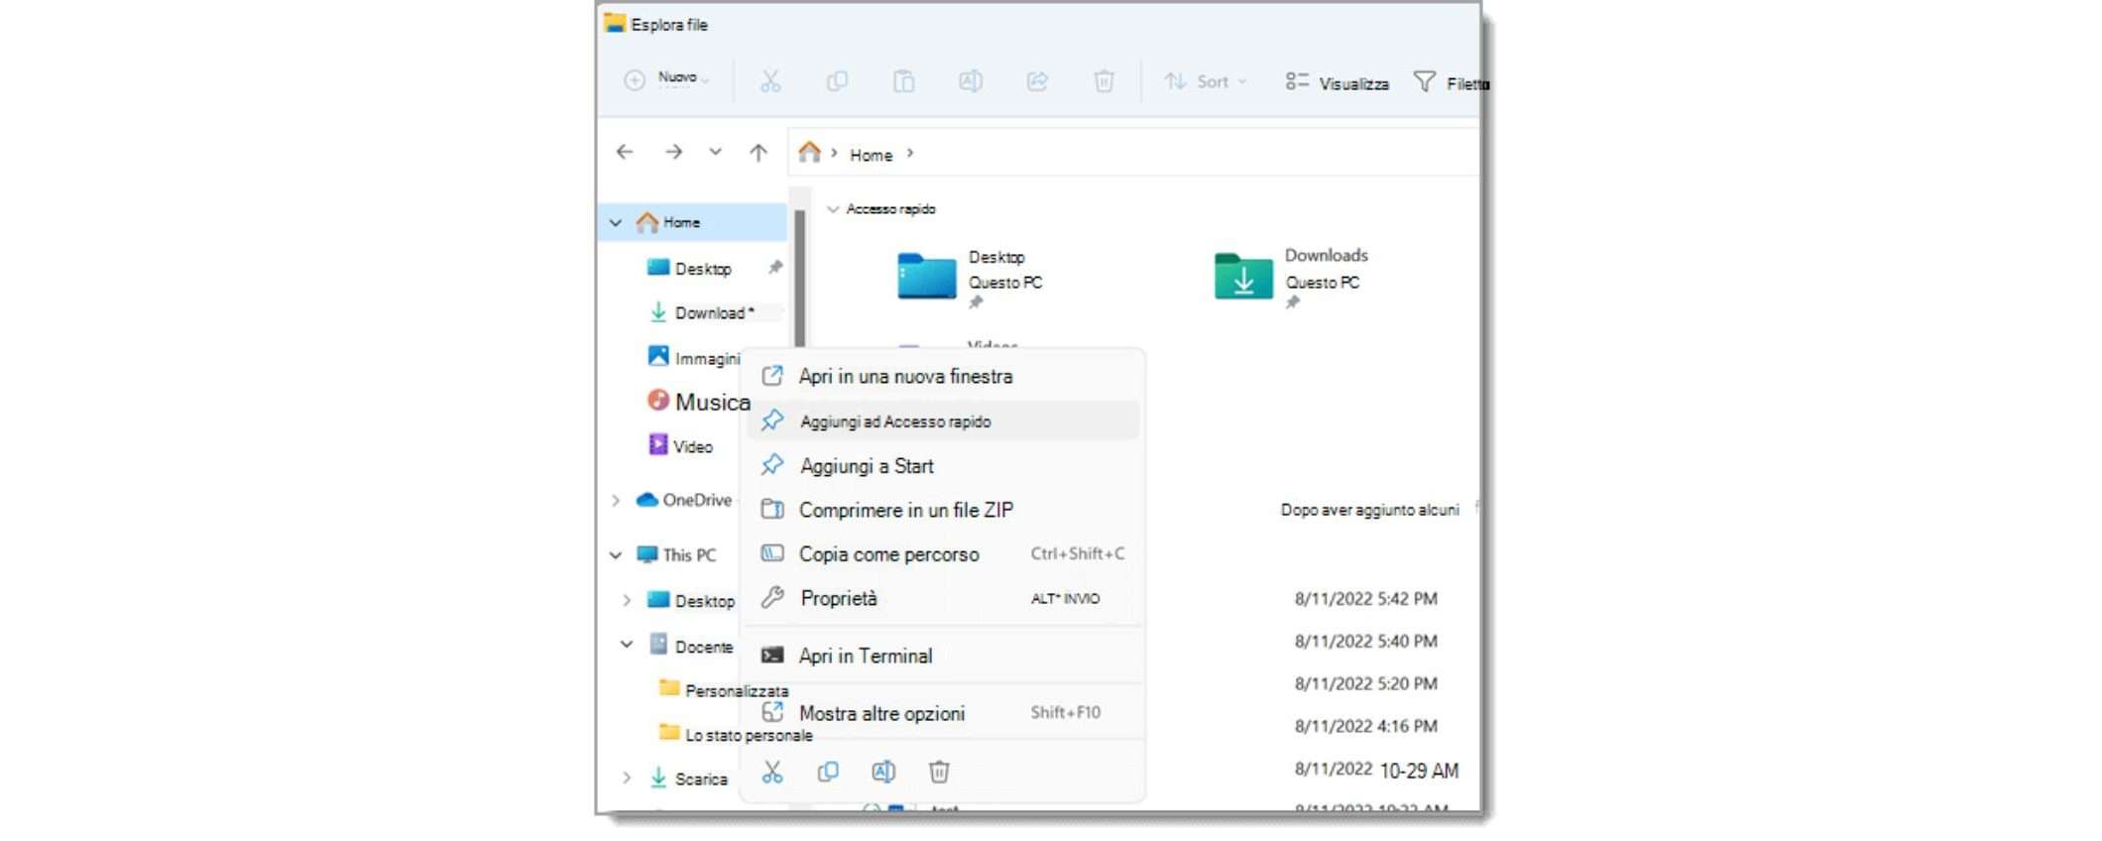The image size is (2102, 841).
Task: Select Apri in Terminal menu entry
Action: 865,656
